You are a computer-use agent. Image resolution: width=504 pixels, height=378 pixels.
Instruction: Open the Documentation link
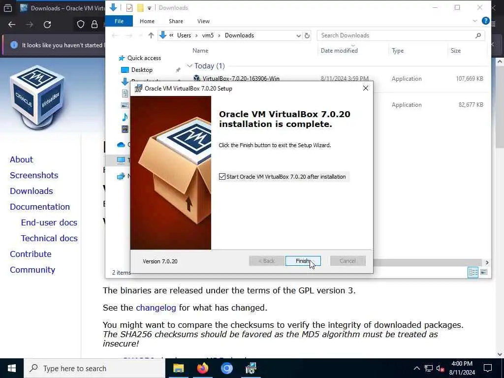click(x=40, y=207)
